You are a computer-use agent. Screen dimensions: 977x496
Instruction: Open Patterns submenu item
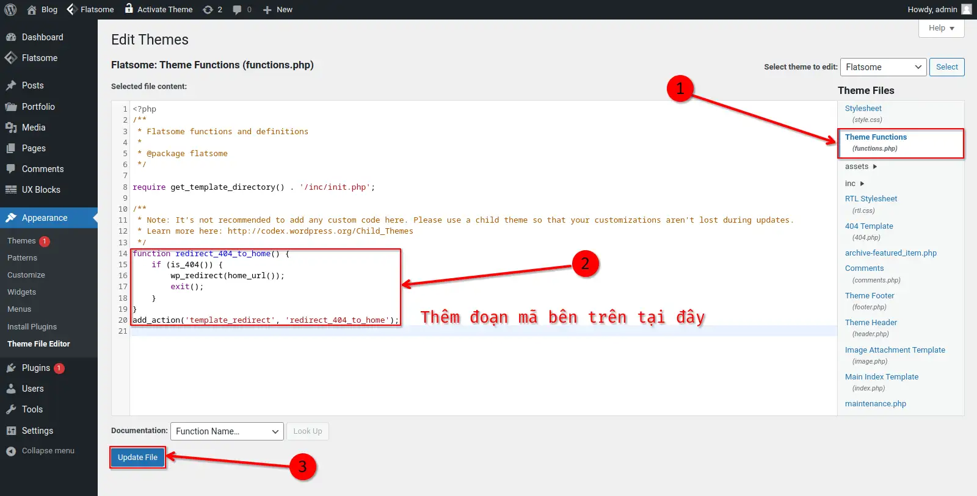coord(22,258)
